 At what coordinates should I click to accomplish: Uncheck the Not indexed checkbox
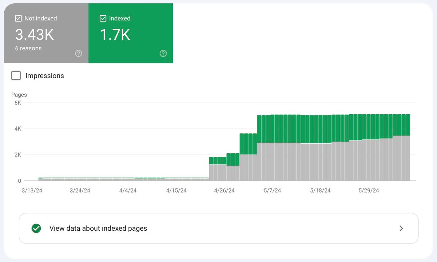click(x=19, y=19)
